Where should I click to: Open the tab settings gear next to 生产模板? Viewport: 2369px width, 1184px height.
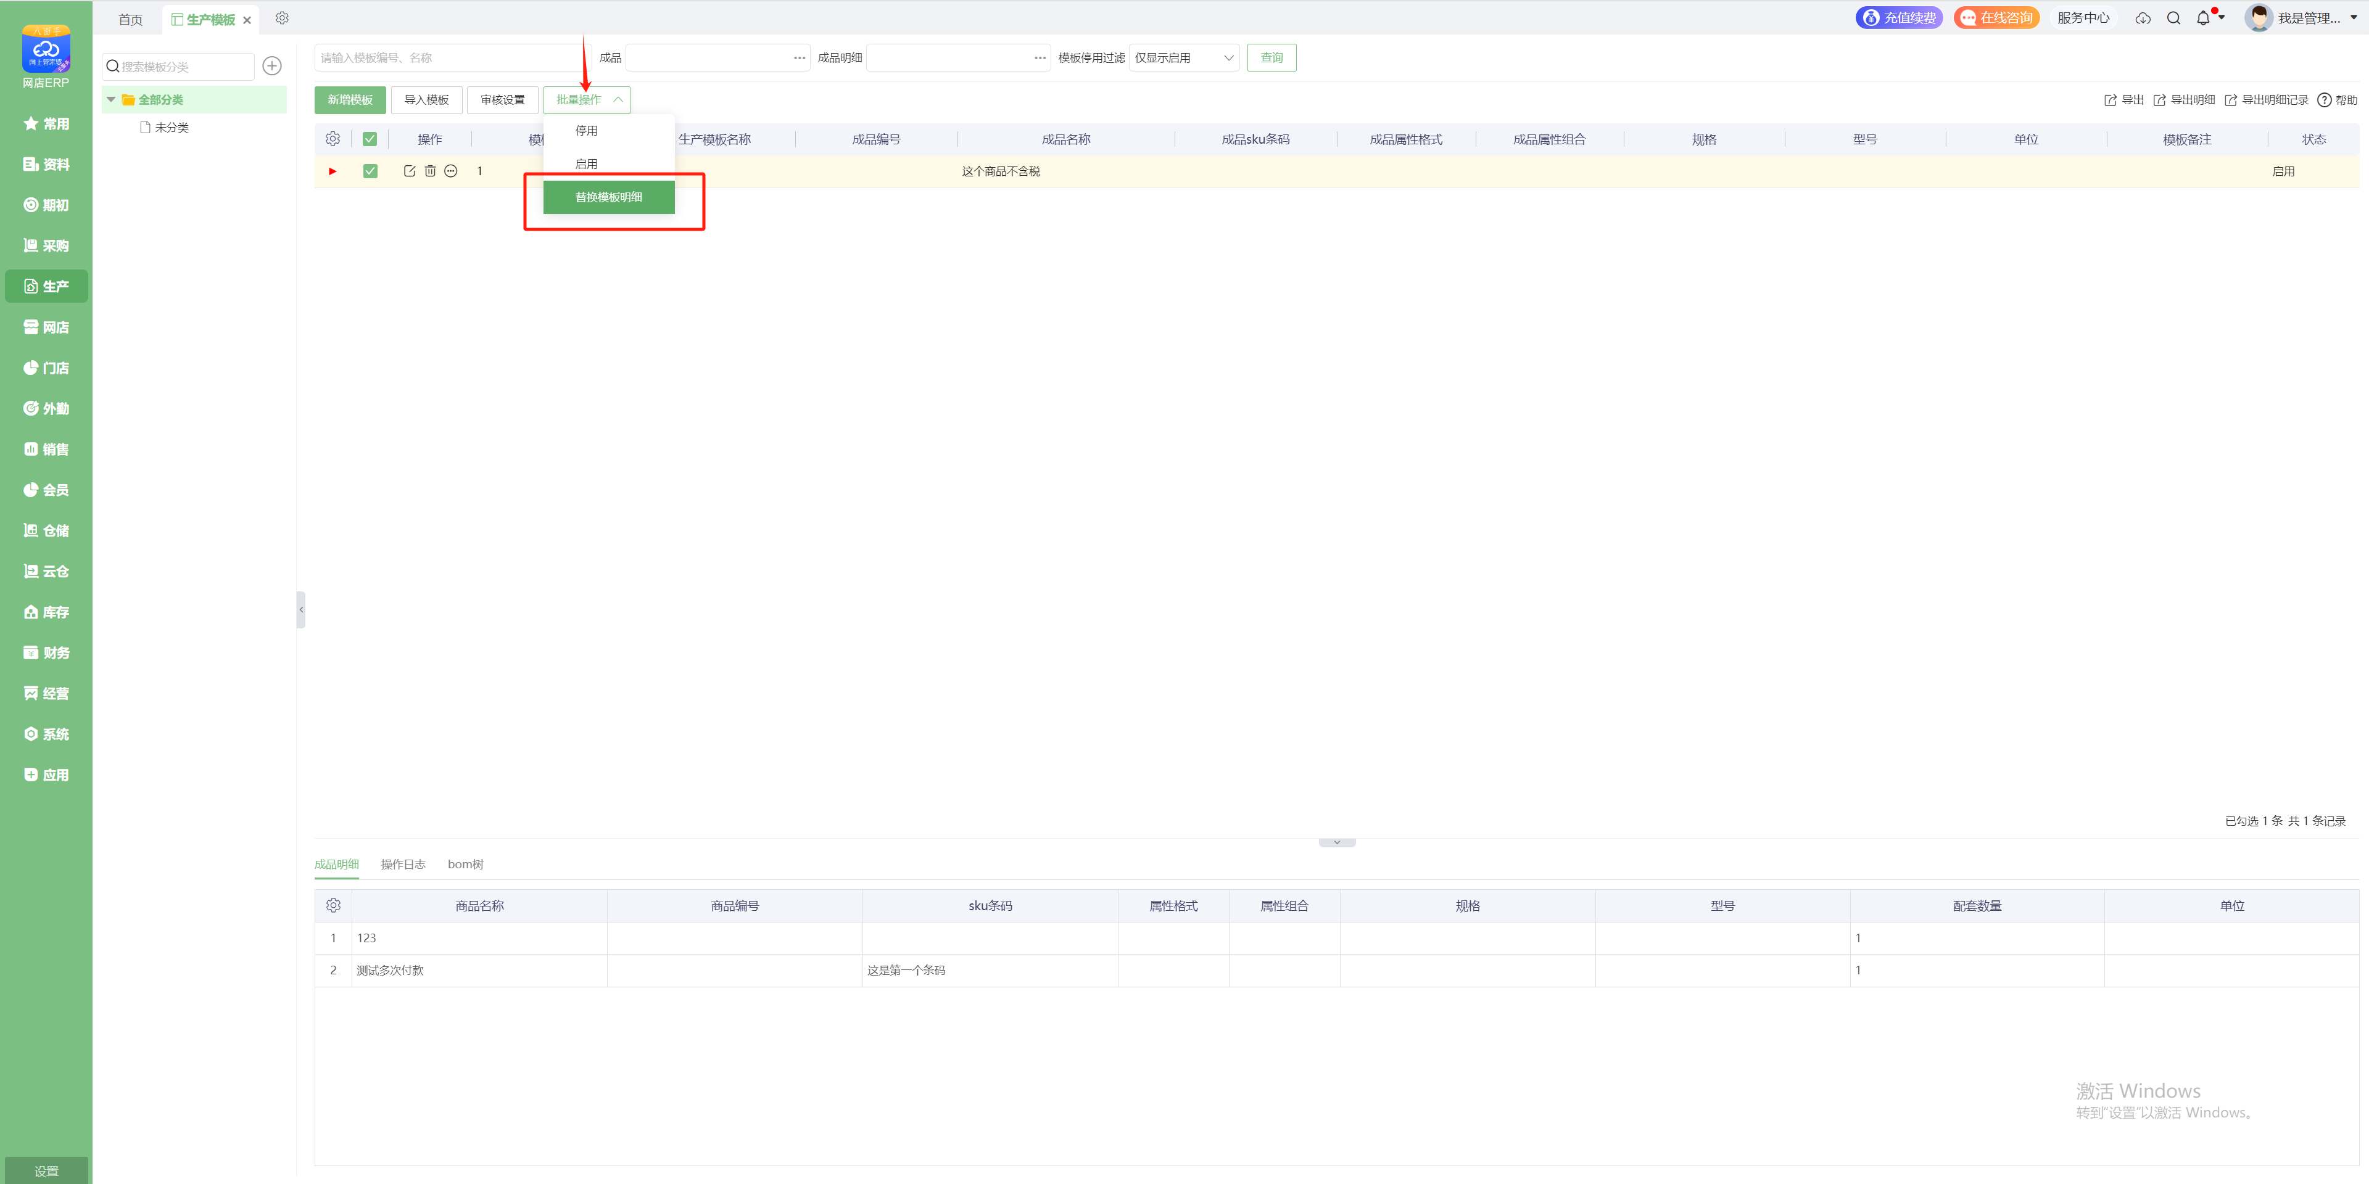click(283, 18)
